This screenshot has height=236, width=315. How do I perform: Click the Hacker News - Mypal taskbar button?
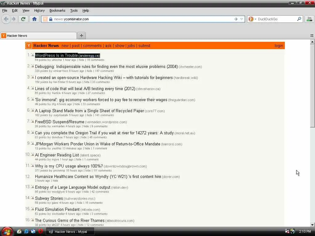[70, 232]
